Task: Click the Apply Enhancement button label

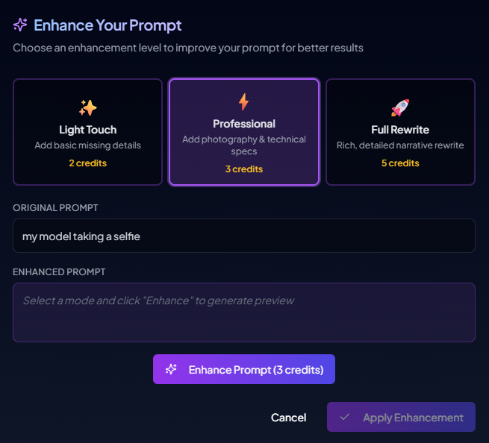Action: click(413, 418)
